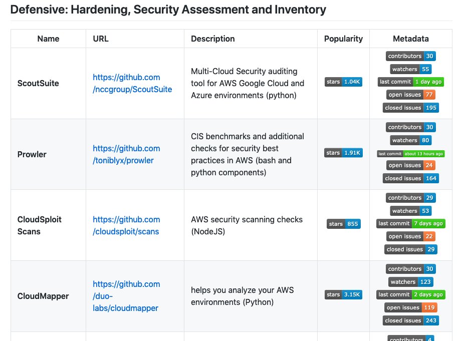Viewport: 463px width, 341px height.
Task: Click the Prowler stars 1.91K badge
Action: coord(343,153)
